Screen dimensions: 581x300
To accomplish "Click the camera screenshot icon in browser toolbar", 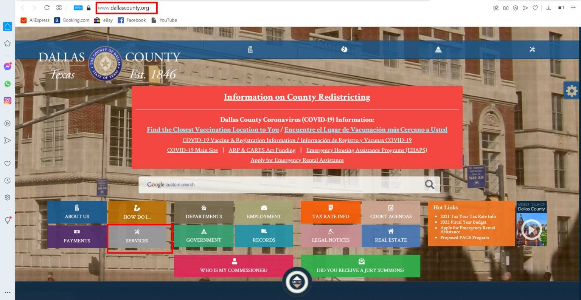I will tap(506, 8).
